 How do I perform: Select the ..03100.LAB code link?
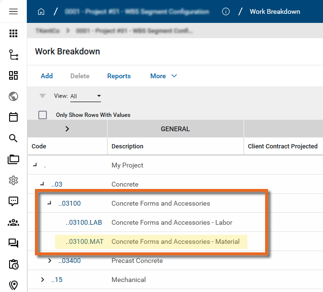84,222
